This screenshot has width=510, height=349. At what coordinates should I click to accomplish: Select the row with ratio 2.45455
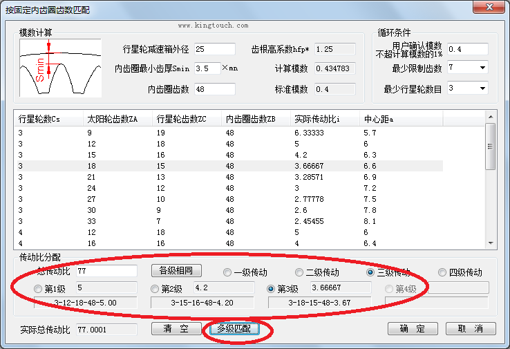(230, 221)
